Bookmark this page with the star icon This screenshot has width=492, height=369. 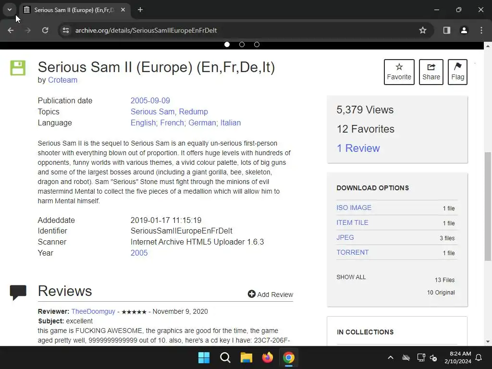coord(423,30)
